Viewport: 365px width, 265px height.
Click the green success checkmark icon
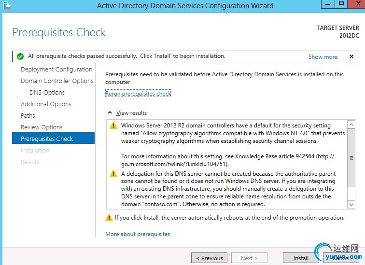click(20, 56)
